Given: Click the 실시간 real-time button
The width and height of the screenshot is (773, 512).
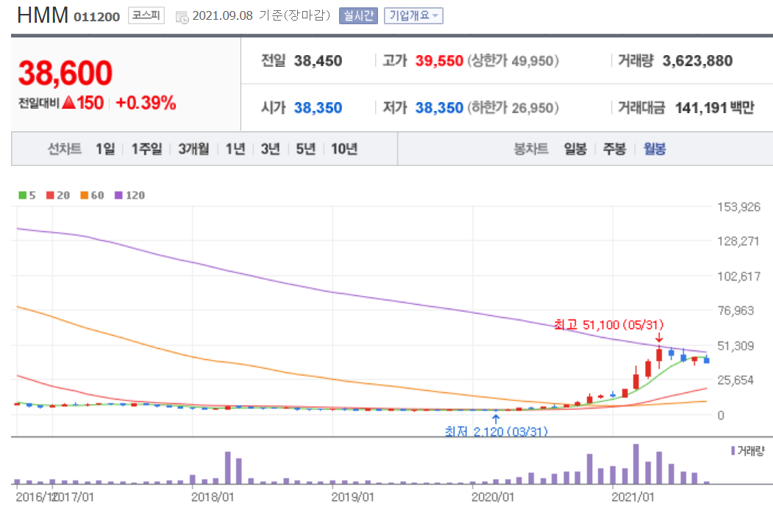Looking at the screenshot, I should pyautogui.click(x=358, y=15).
